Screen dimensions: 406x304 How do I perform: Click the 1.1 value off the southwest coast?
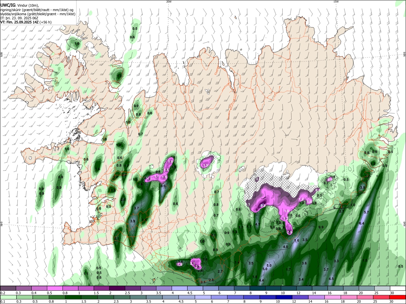pos(86,274)
